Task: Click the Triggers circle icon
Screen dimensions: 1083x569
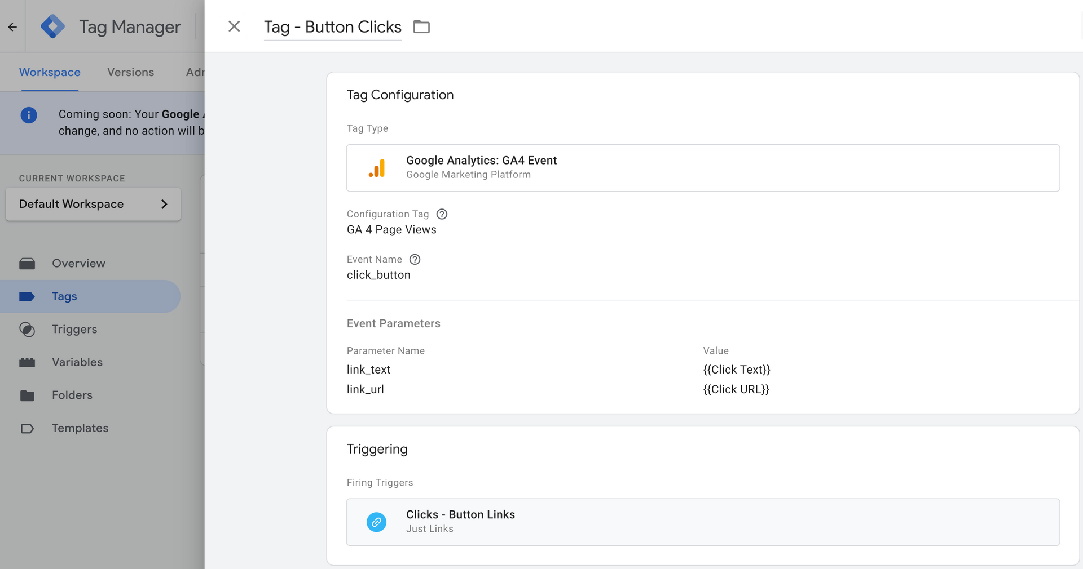Action: (27, 330)
